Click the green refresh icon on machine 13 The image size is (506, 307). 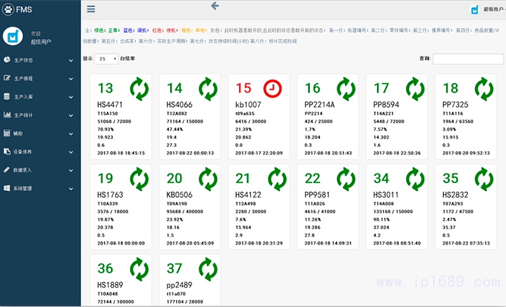point(139,88)
